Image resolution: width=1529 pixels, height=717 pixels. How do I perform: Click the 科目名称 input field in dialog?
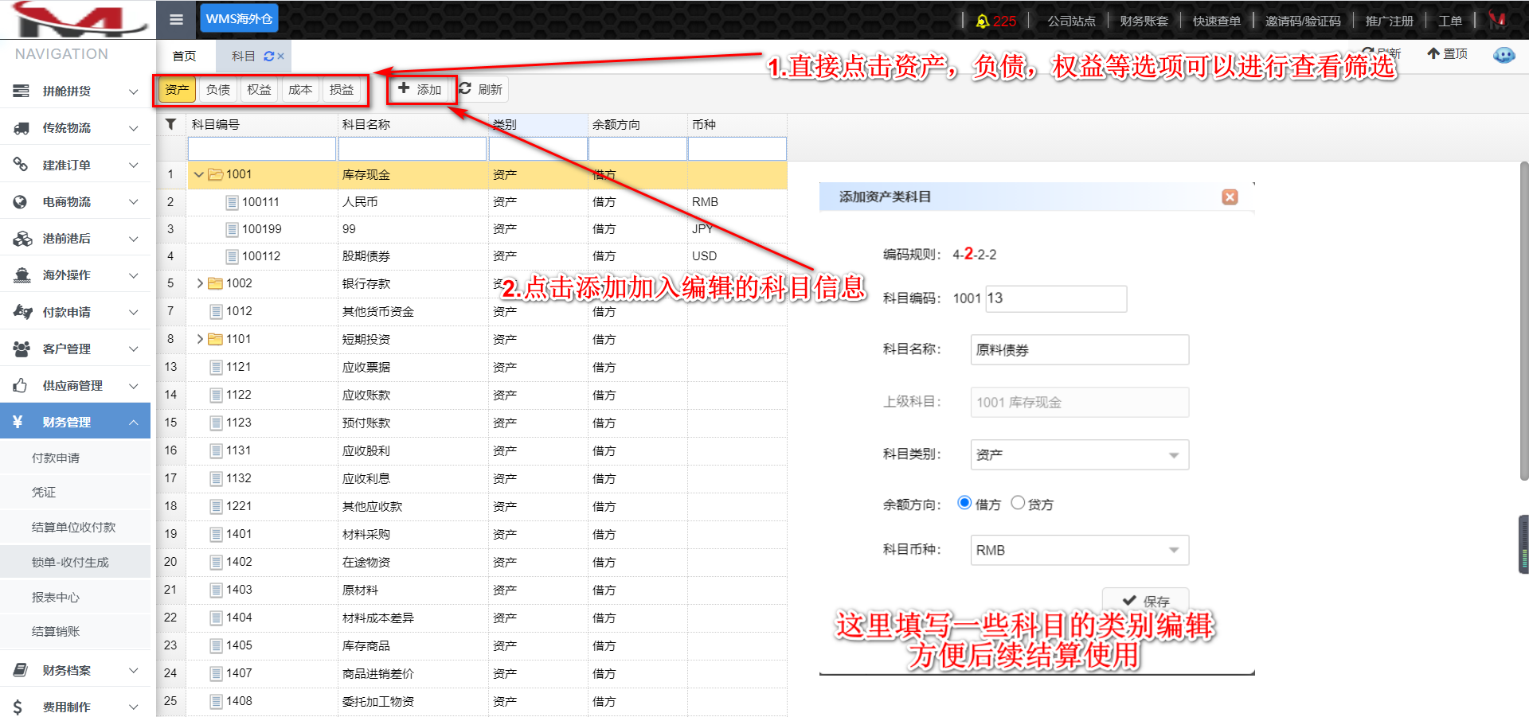[x=1079, y=350]
